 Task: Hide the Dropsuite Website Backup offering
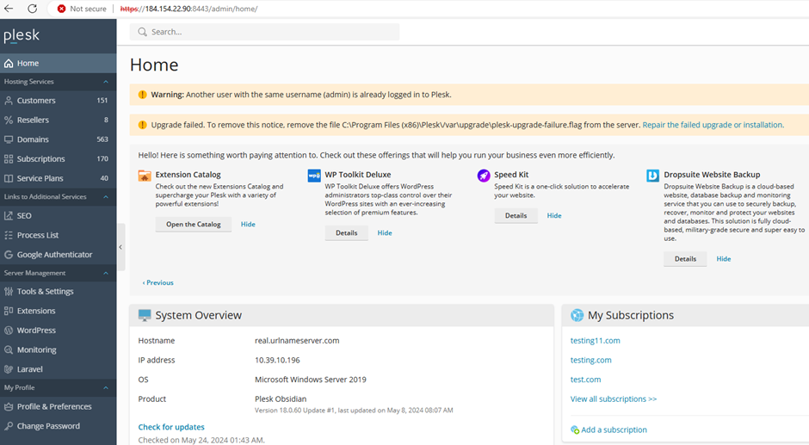tap(723, 258)
